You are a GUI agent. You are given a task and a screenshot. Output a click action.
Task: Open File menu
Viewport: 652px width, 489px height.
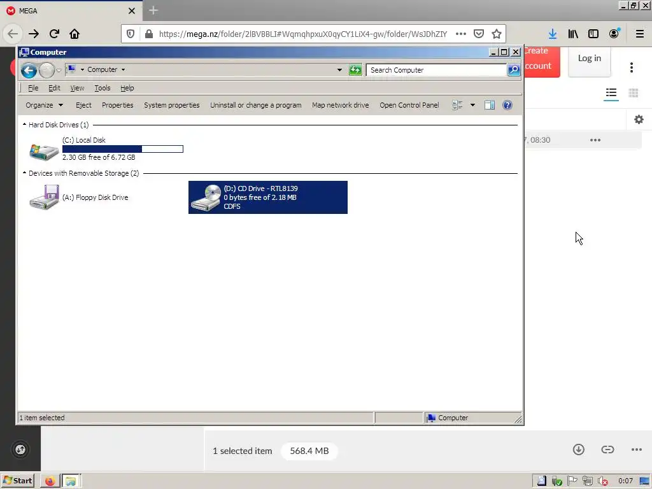[33, 88]
